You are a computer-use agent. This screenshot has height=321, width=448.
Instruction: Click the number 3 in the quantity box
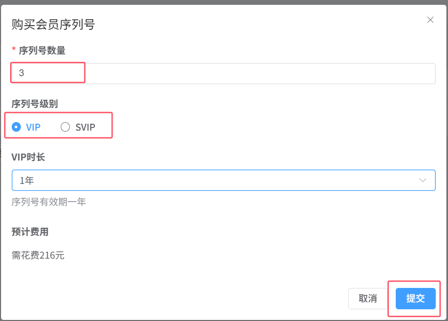pos(21,74)
